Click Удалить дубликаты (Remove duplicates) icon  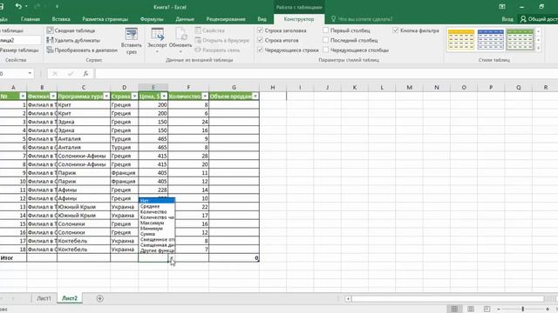tap(50, 41)
